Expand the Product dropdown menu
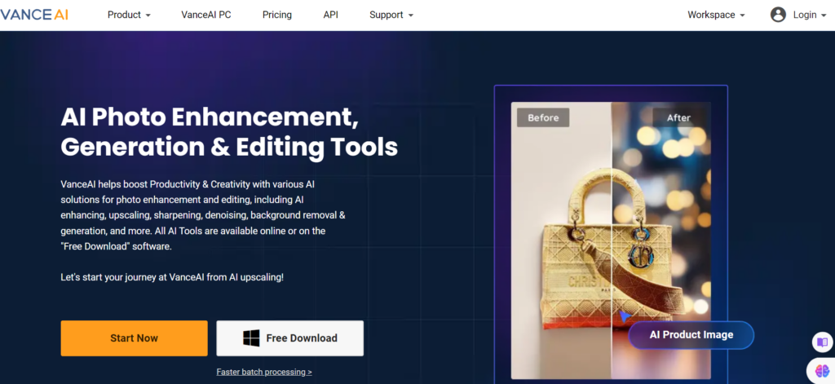The width and height of the screenshot is (835, 384). (129, 15)
